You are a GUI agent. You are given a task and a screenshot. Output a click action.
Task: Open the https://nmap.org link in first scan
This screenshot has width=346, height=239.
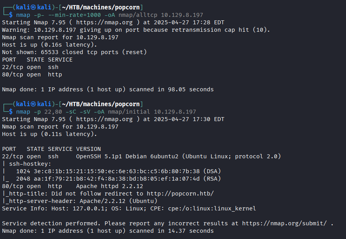(x=104, y=22)
